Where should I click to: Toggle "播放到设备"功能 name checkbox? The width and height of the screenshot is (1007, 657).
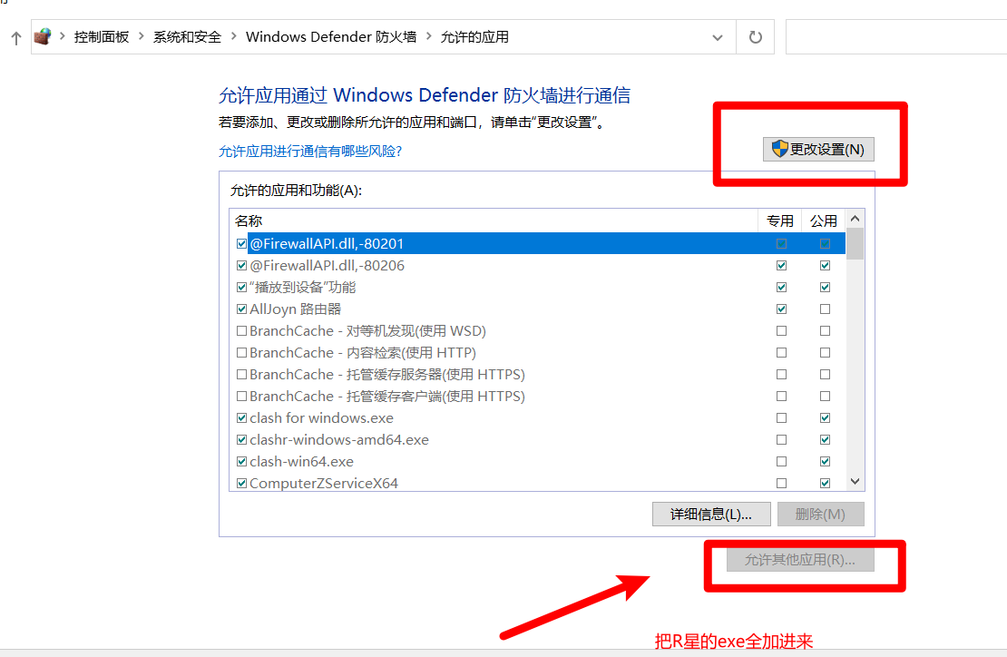click(x=241, y=287)
